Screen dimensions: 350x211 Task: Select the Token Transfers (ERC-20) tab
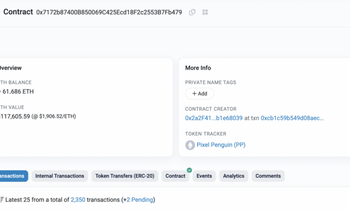tap(125, 176)
